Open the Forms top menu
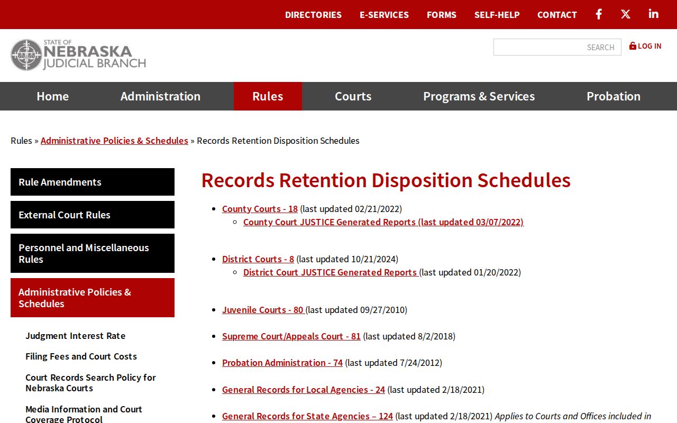Image resolution: width=677 pixels, height=423 pixels. [x=442, y=15]
